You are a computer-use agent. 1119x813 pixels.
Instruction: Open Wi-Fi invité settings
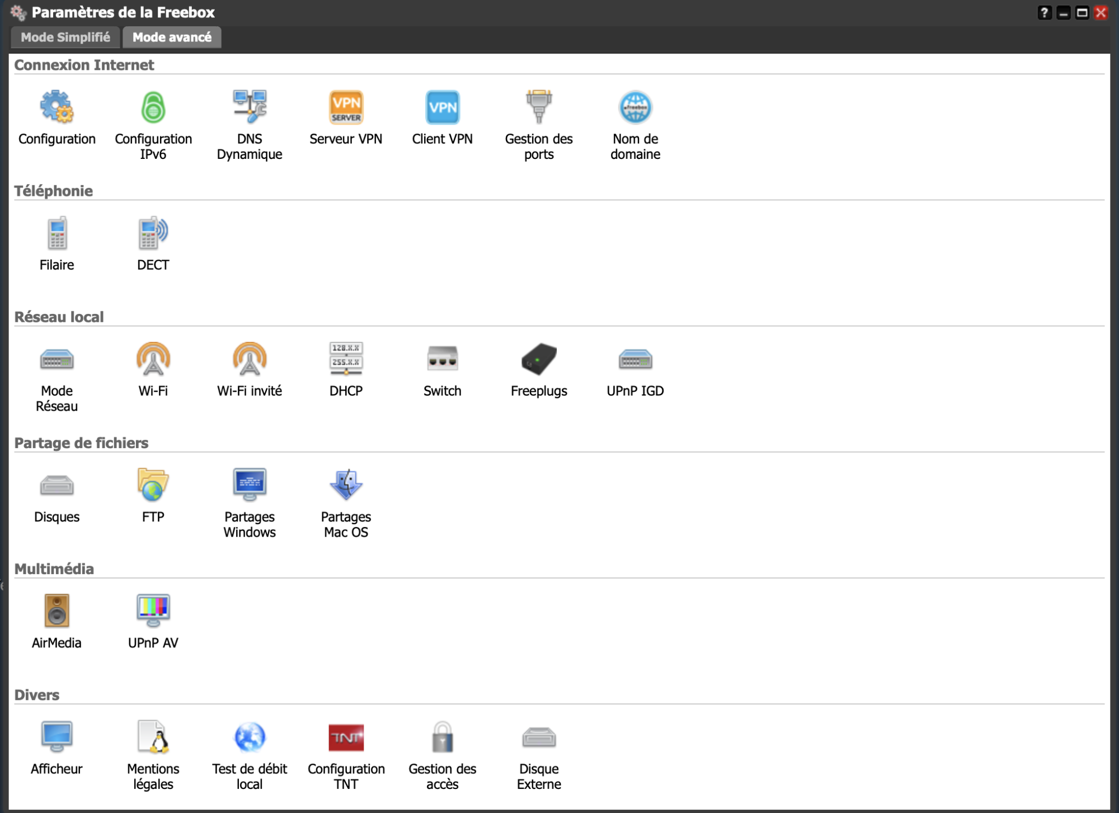[x=250, y=359]
